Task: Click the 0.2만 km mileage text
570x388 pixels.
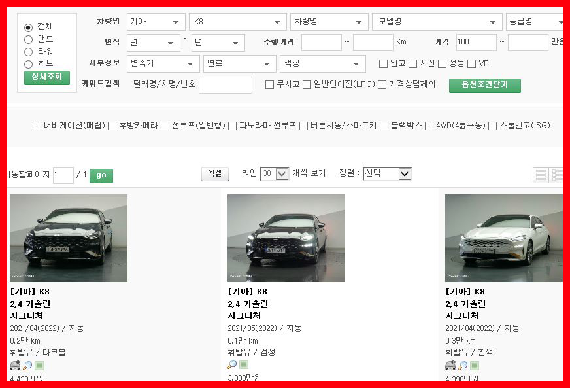Action: [x=25, y=341]
